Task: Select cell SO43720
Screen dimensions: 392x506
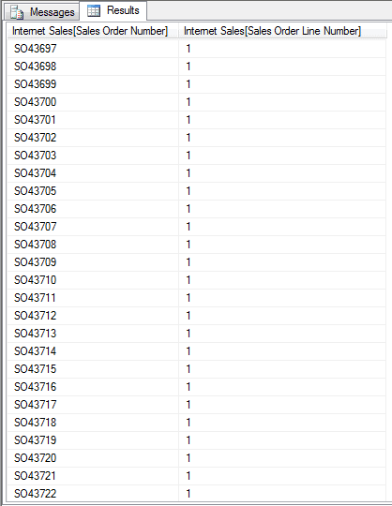Action: click(x=93, y=458)
